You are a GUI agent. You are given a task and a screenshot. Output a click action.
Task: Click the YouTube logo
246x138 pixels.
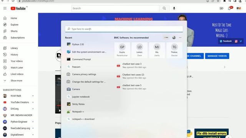click(18, 8)
